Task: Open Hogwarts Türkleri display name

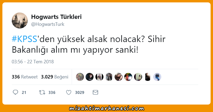Action: tap(56, 17)
